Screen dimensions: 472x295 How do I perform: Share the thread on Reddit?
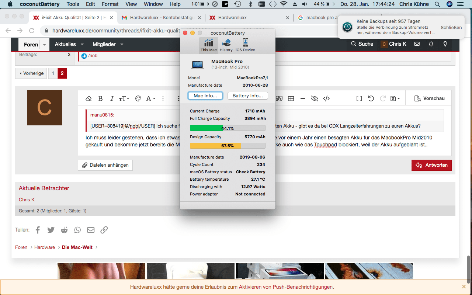64,230
